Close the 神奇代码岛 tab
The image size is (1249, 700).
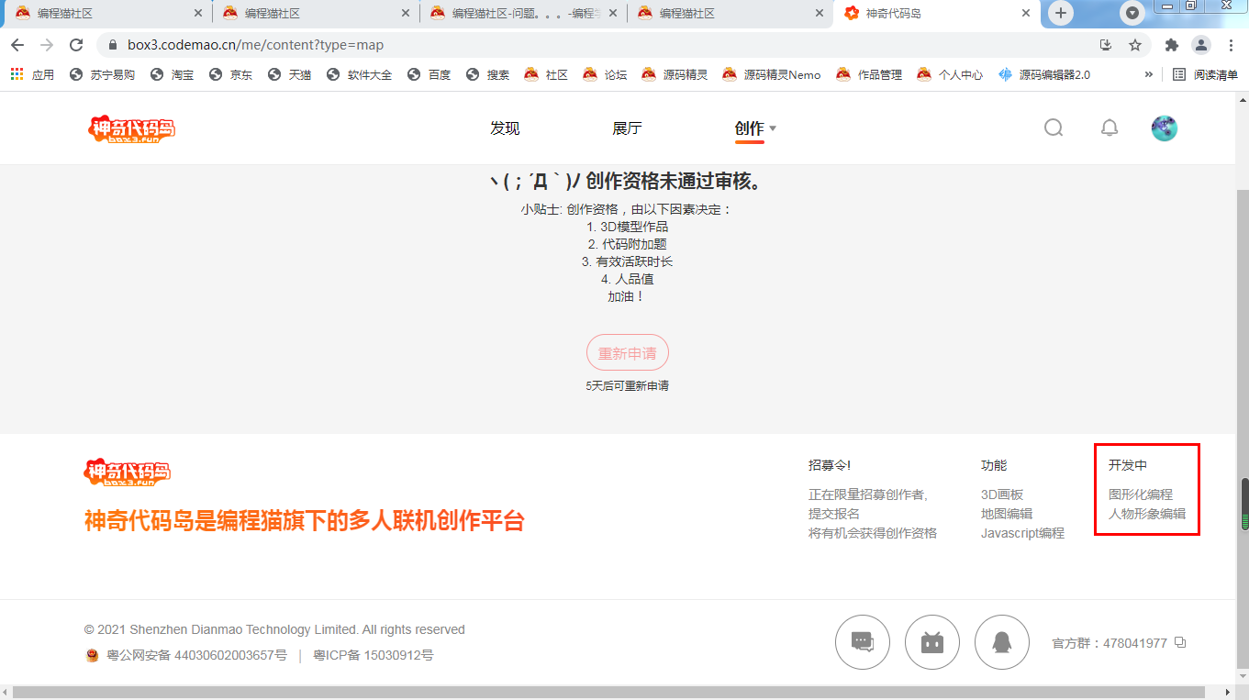point(1026,13)
